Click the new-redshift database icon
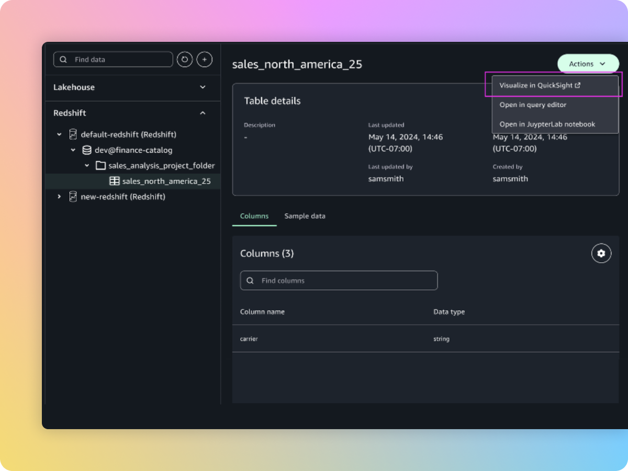Viewport: 628px width, 471px height. pyautogui.click(x=73, y=197)
